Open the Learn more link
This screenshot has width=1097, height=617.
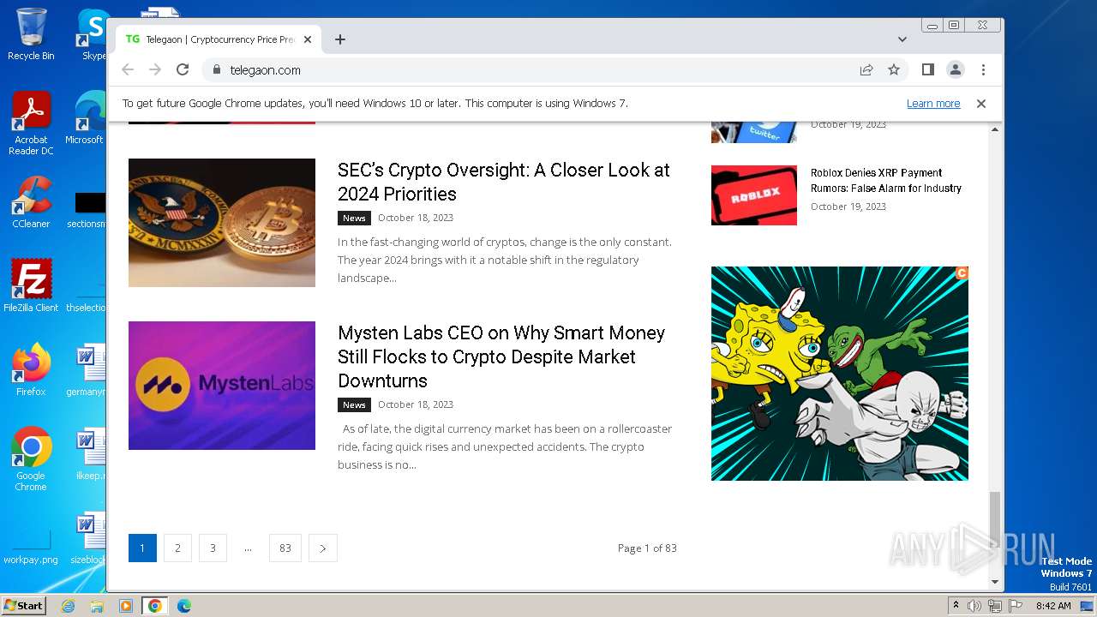click(933, 103)
